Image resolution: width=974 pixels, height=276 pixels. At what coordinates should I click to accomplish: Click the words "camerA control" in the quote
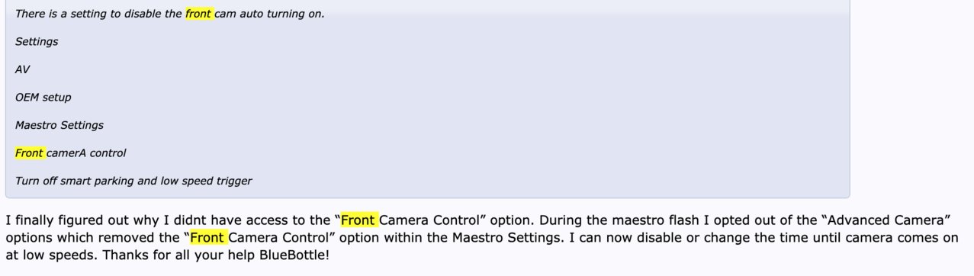tap(86, 153)
